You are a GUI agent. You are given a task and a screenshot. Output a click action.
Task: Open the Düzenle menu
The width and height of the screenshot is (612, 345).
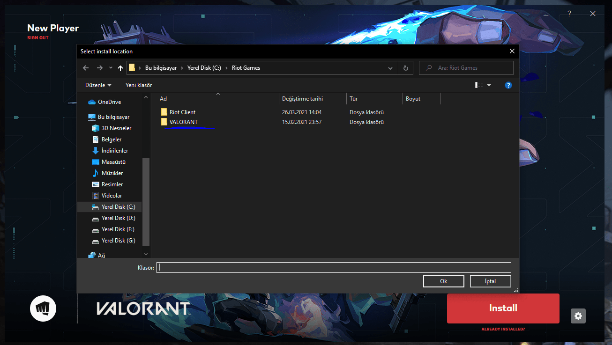pyautogui.click(x=98, y=85)
